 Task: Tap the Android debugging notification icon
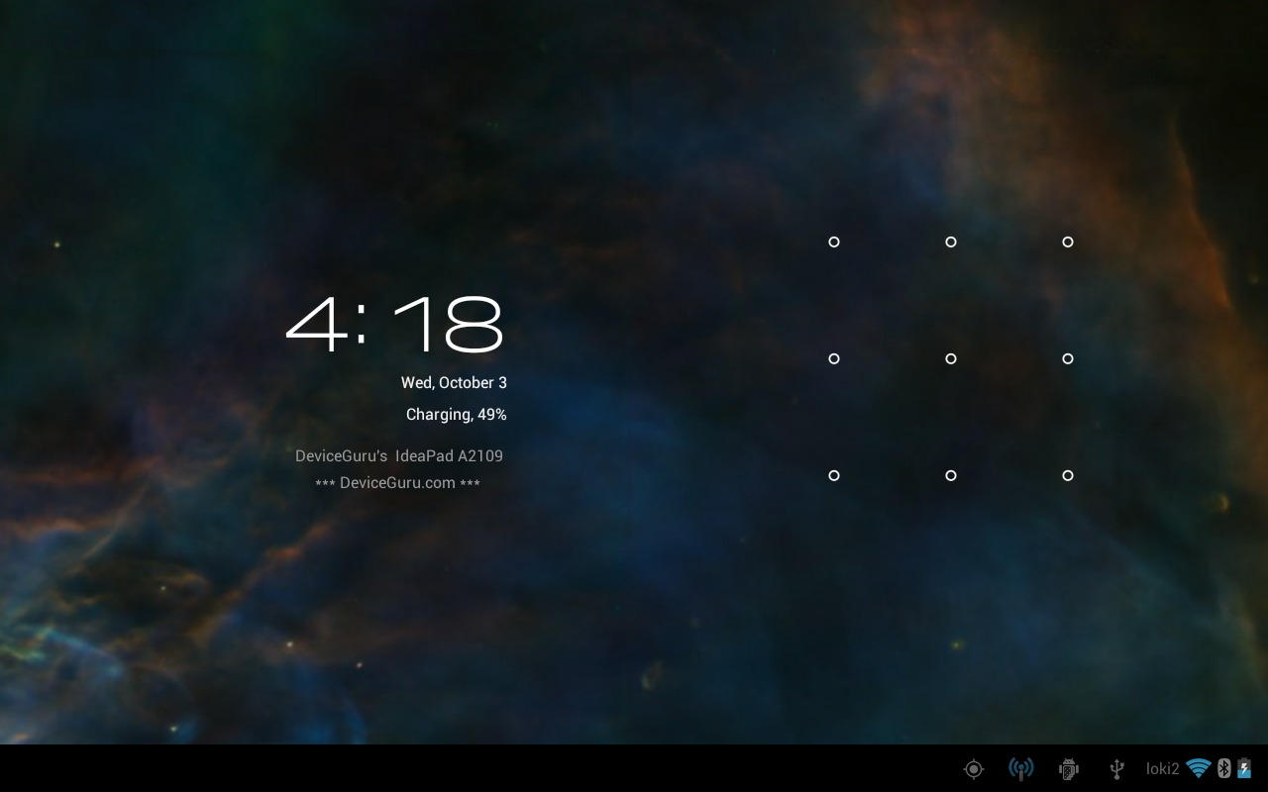(1068, 769)
